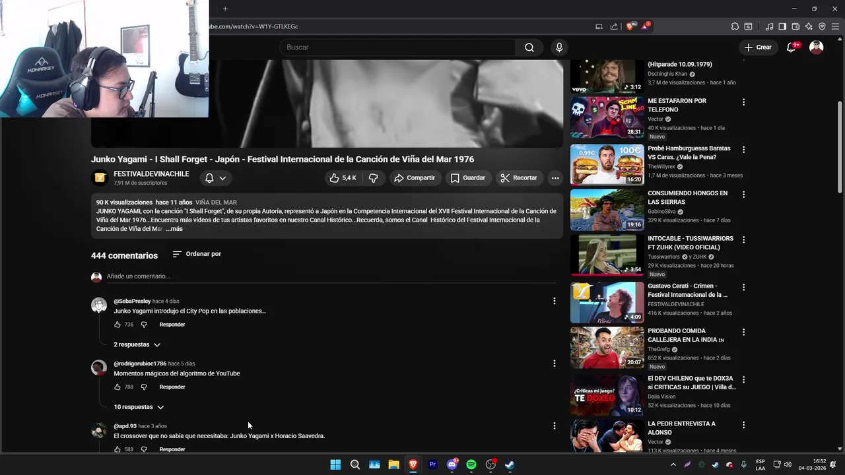
Task: Open more actions ellipsis beside Recortar
Action: tap(555, 178)
